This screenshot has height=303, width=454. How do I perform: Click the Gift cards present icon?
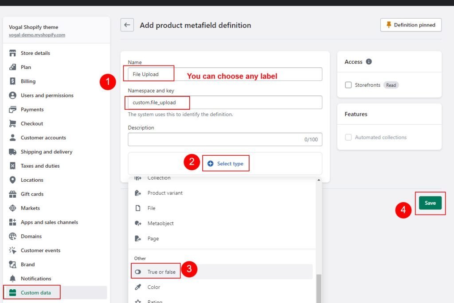coord(12,194)
